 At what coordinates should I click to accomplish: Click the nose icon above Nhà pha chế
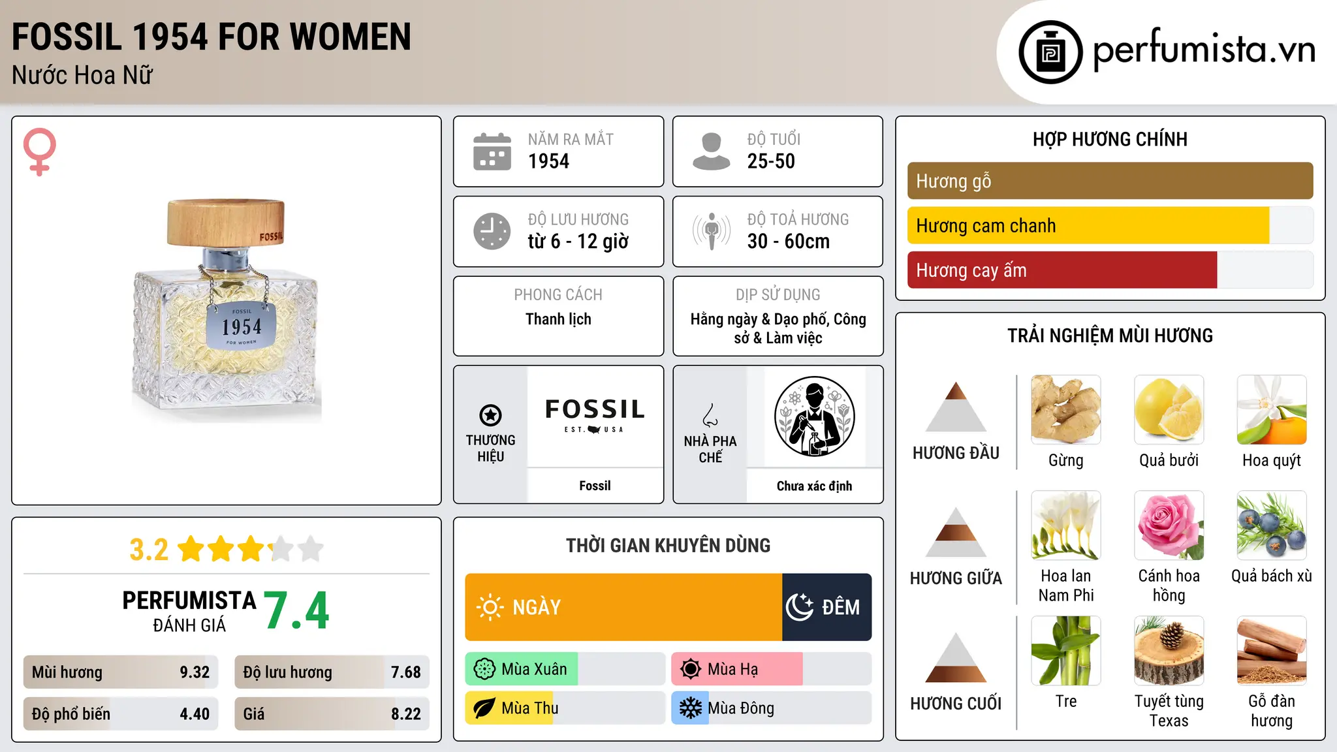pos(710,415)
